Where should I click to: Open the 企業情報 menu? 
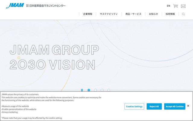coord(88,14)
